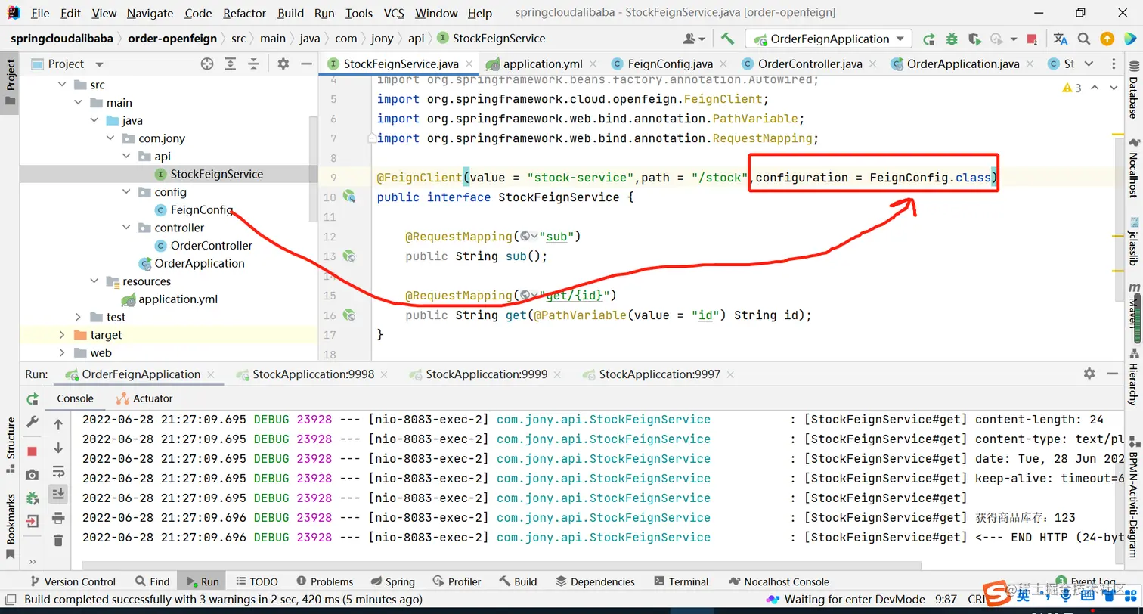Screen dimensions: 1143x614
Task: Open StockAppliccation:9998 run tab
Action: click(x=313, y=374)
